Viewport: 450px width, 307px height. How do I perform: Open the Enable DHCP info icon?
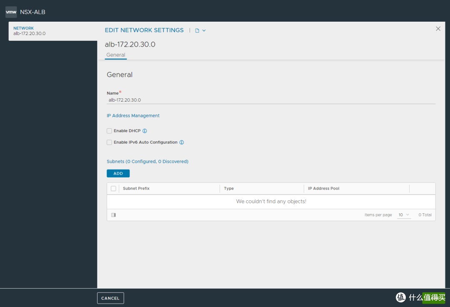click(x=145, y=131)
